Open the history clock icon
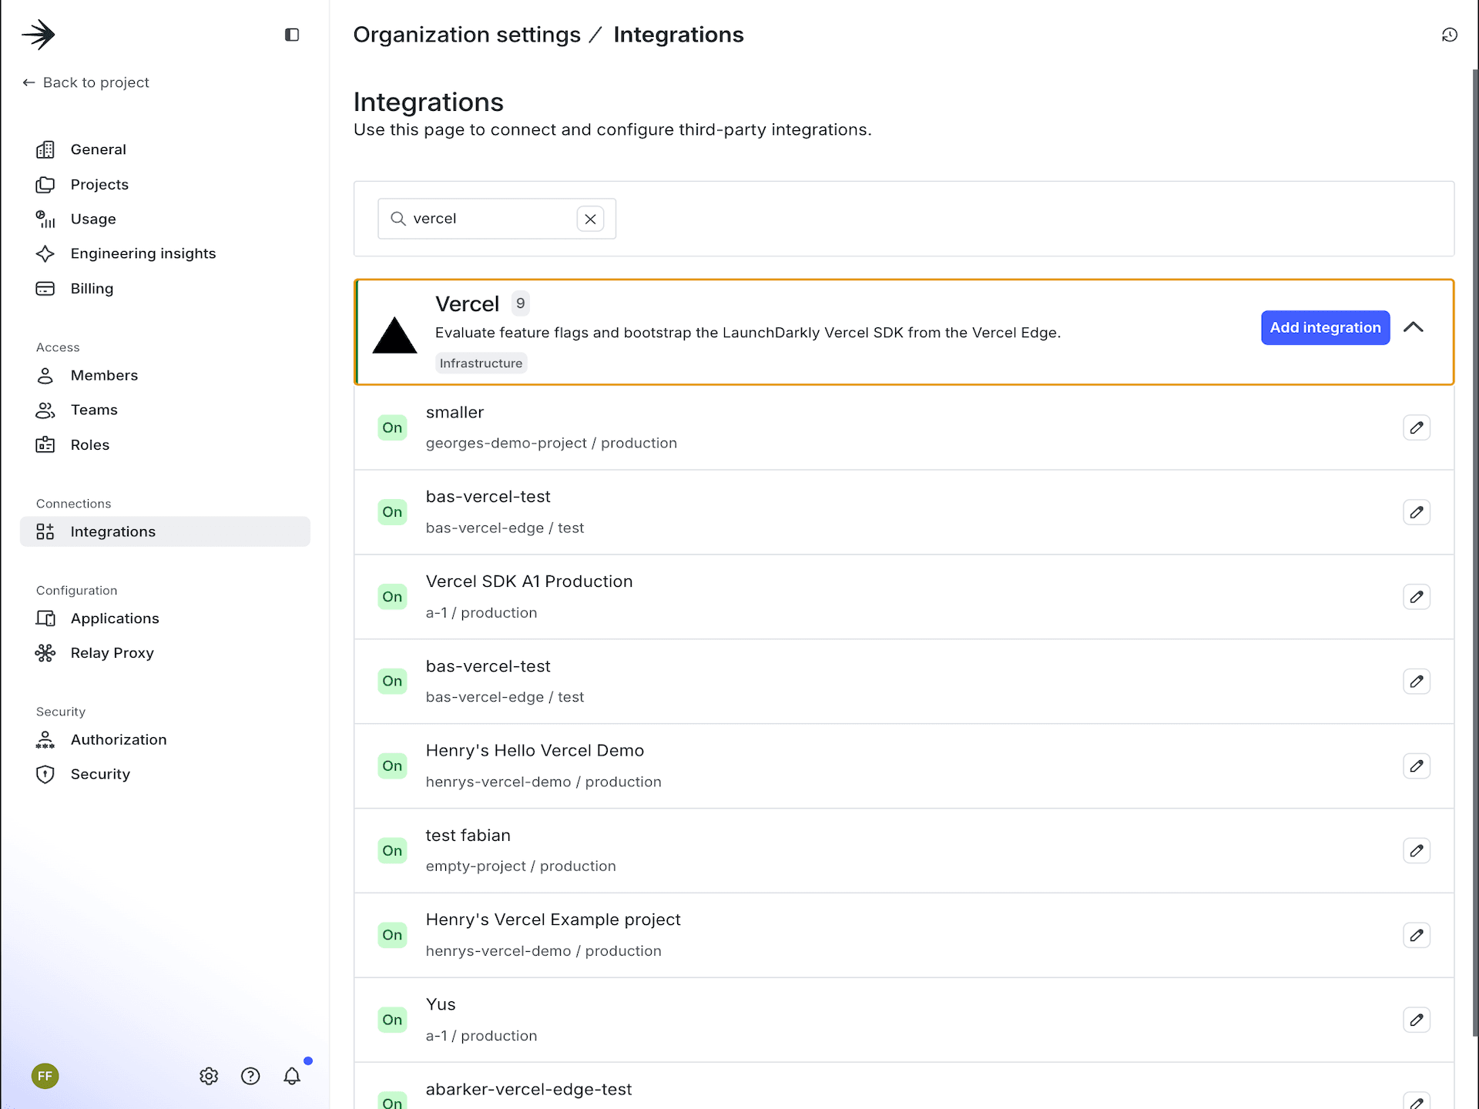This screenshot has width=1479, height=1109. (1449, 35)
